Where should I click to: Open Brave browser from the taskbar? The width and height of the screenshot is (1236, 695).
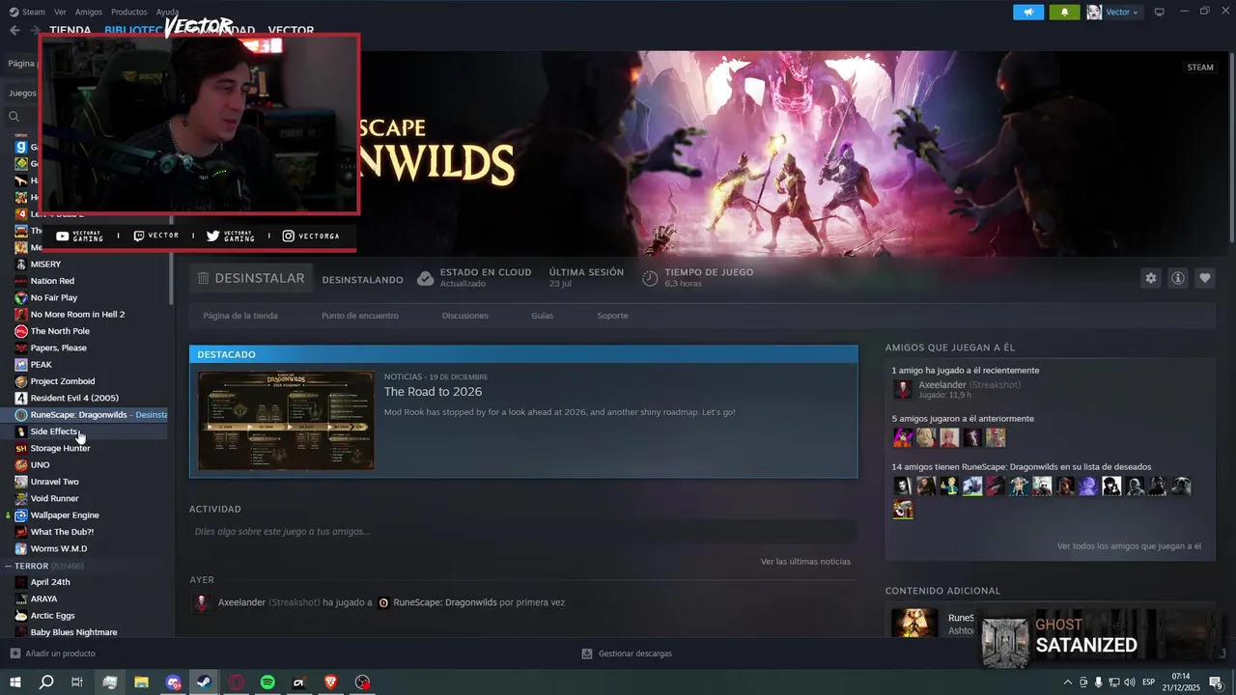pos(331,682)
